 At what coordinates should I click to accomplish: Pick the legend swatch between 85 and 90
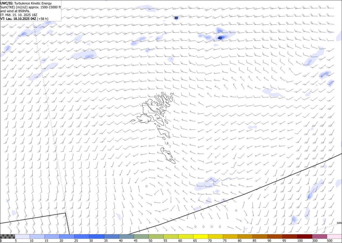click(260, 236)
